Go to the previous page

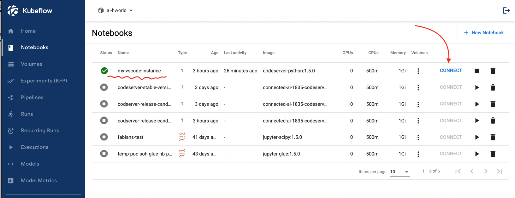472,171
